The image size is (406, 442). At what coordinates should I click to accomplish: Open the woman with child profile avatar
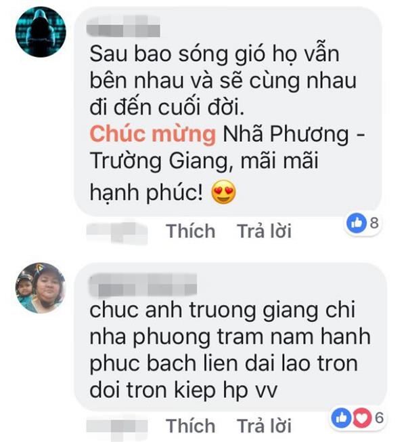pyautogui.click(x=41, y=288)
